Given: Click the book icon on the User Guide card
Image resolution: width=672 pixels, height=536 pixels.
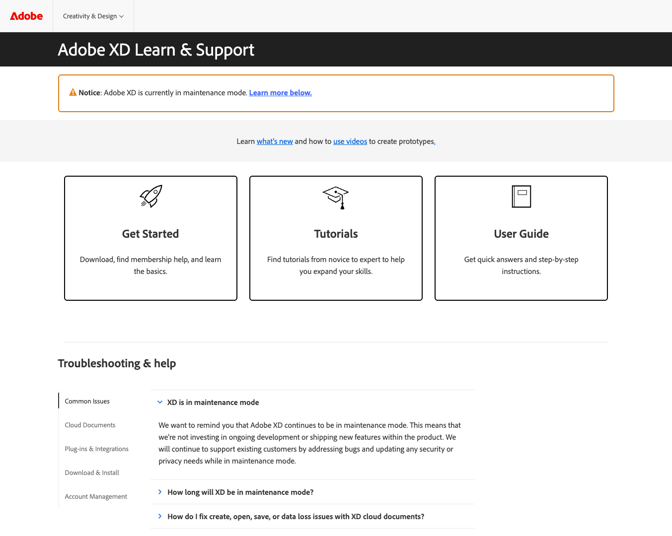Looking at the screenshot, I should coord(521,196).
